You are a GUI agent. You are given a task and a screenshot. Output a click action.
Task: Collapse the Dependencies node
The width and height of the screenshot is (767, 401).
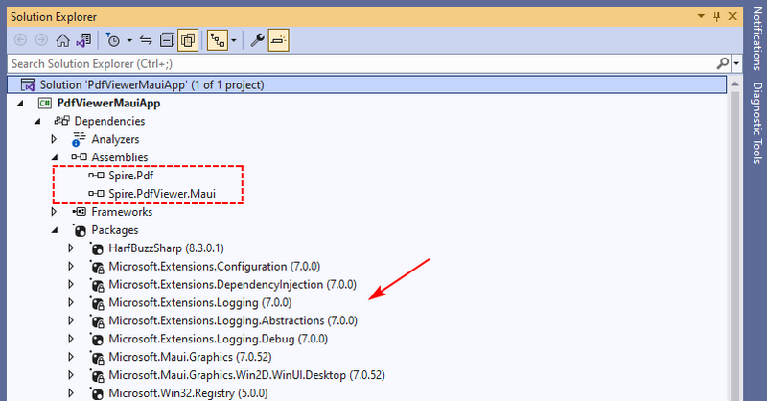(37, 122)
